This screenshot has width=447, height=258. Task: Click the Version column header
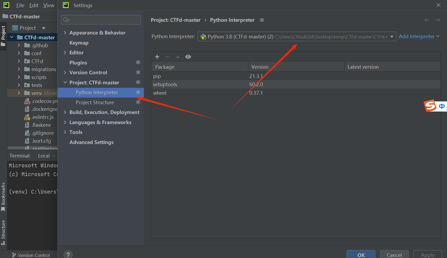pyautogui.click(x=296, y=67)
